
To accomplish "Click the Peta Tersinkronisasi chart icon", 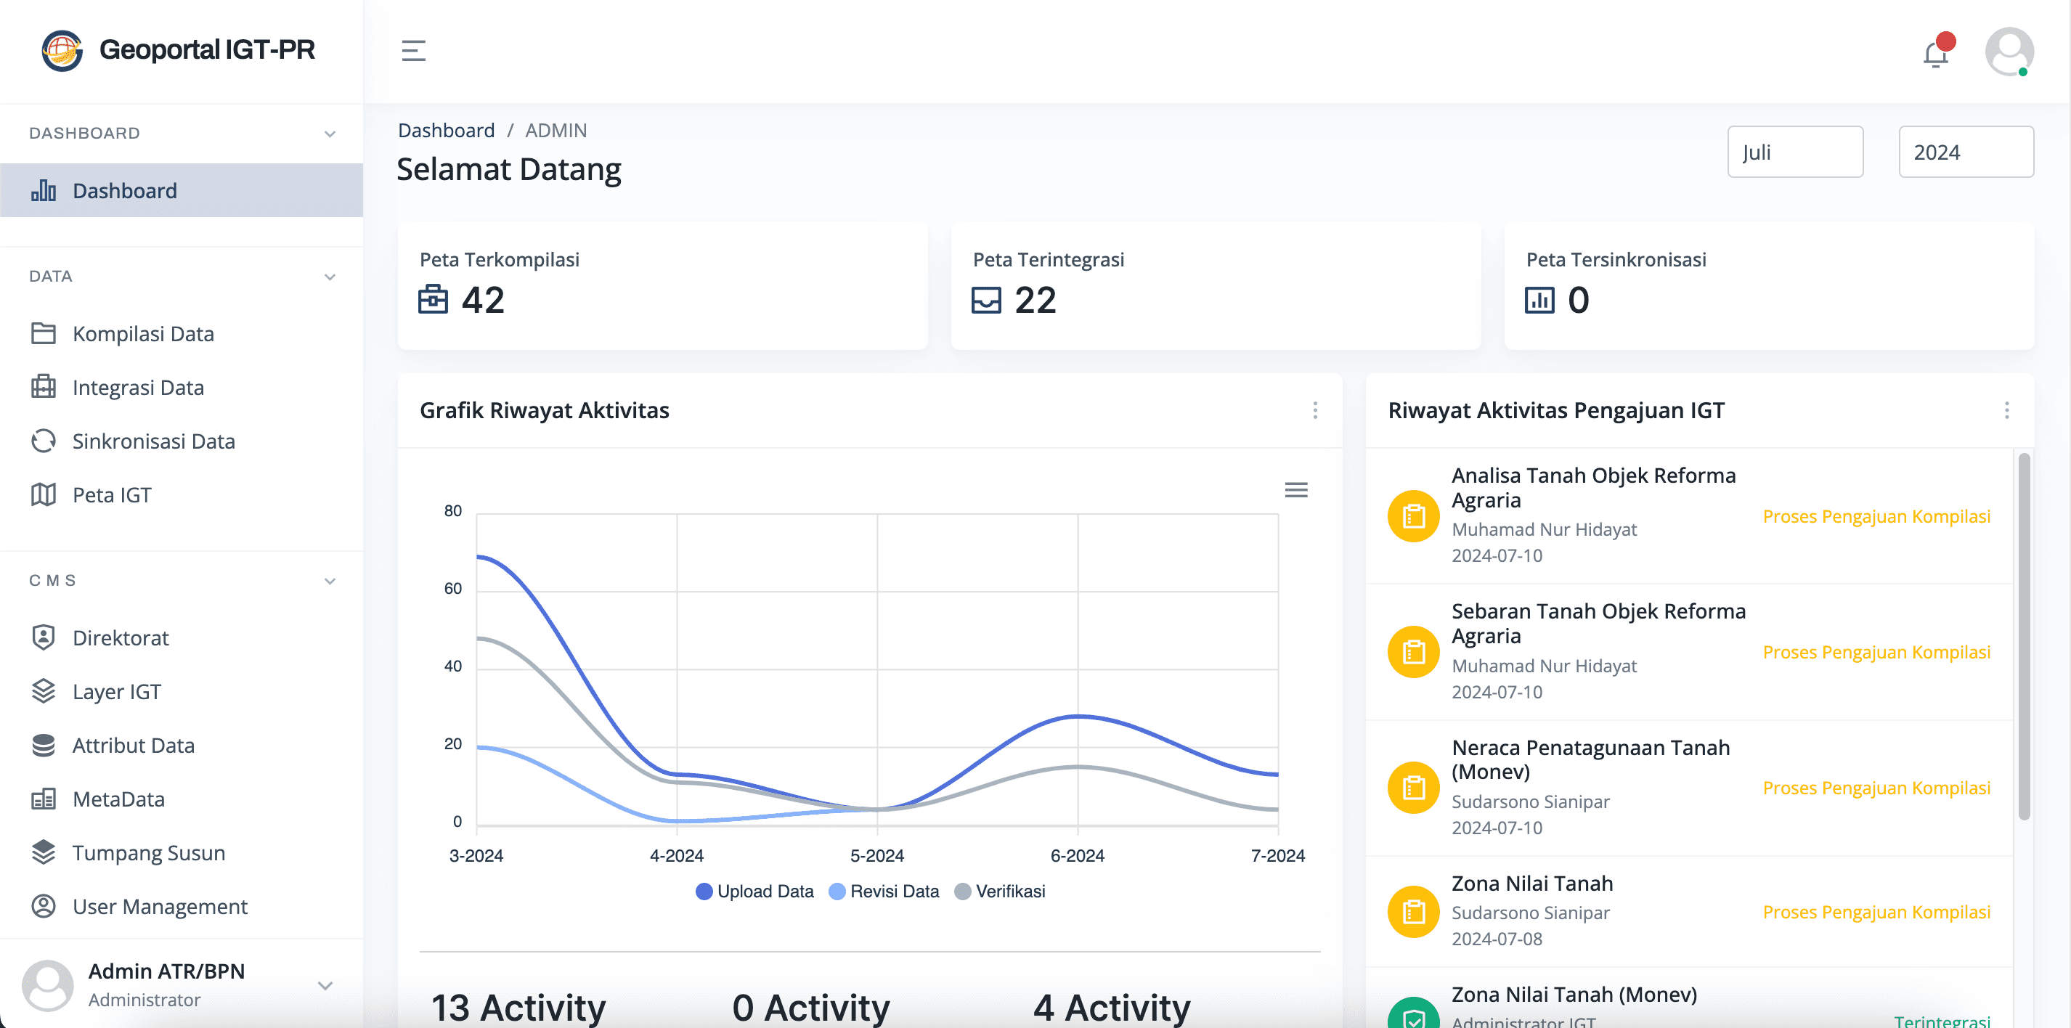I will click(x=1539, y=301).
